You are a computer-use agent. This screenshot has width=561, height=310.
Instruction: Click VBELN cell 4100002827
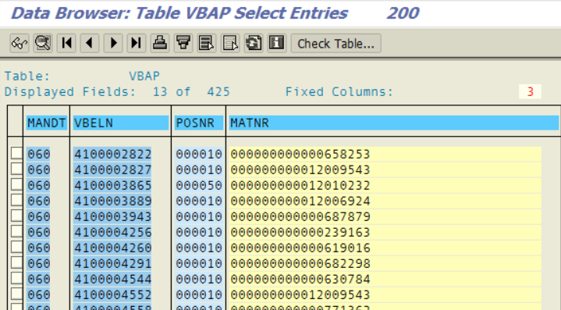[x=112, y=169]
